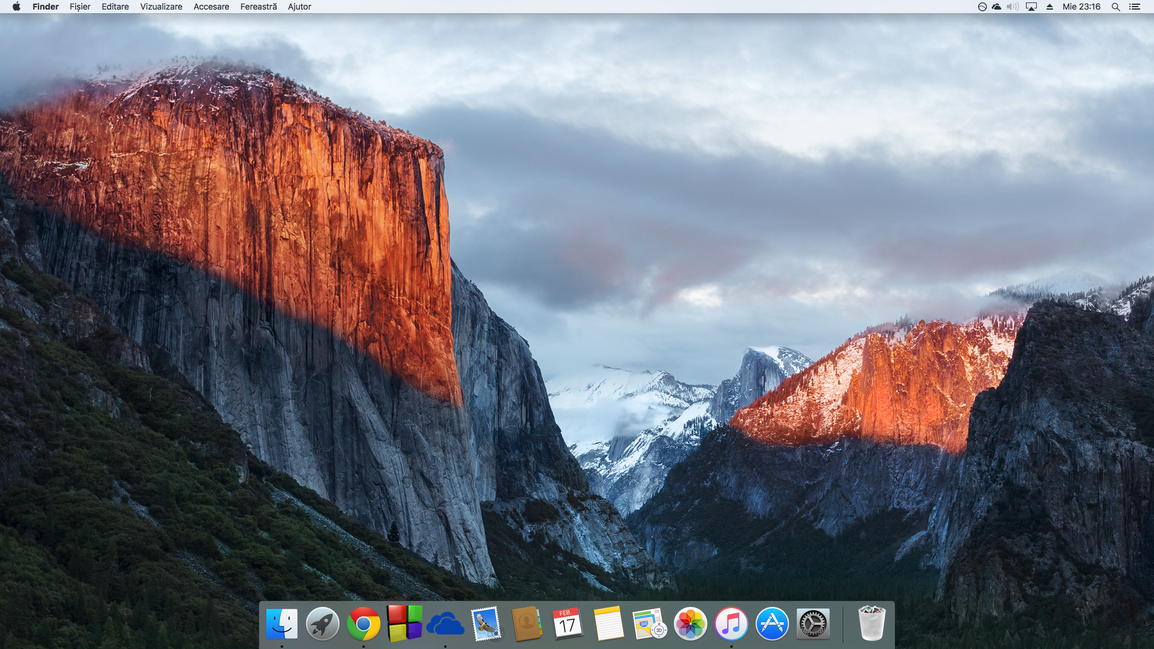Open the Apple menu
The width and height of the screenshot is (1154, 649).
[16, 7]
